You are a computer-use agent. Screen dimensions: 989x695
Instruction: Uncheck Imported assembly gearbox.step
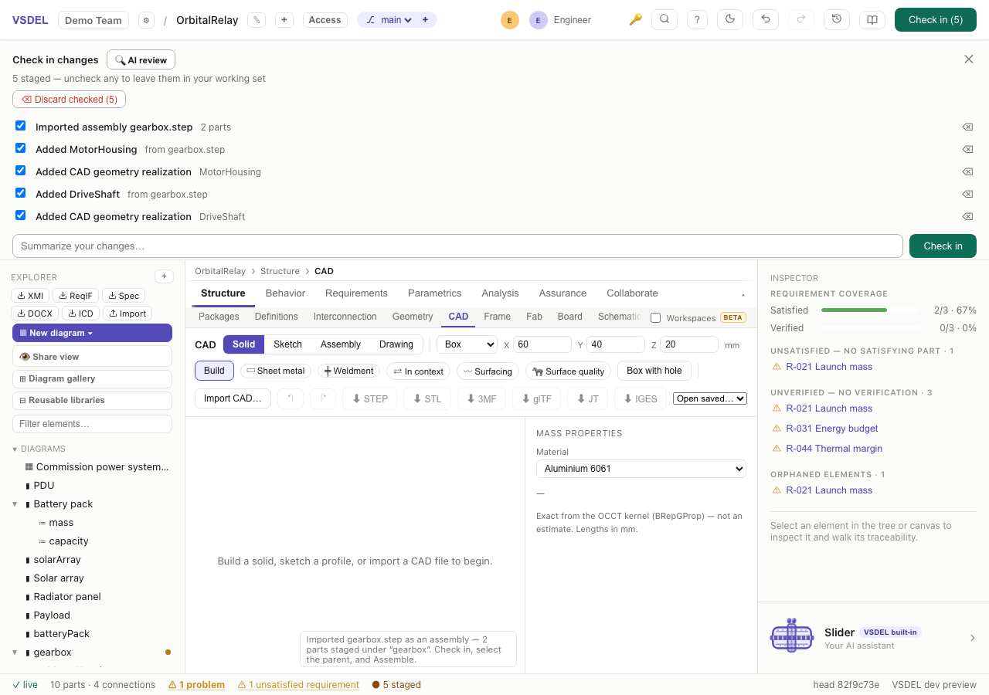pos(21,126)
